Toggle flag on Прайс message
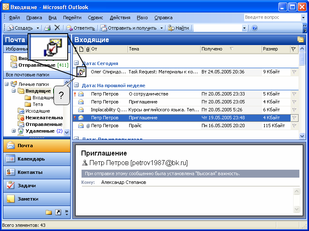This screenshot has height=231, width=309. pos(294,126)
